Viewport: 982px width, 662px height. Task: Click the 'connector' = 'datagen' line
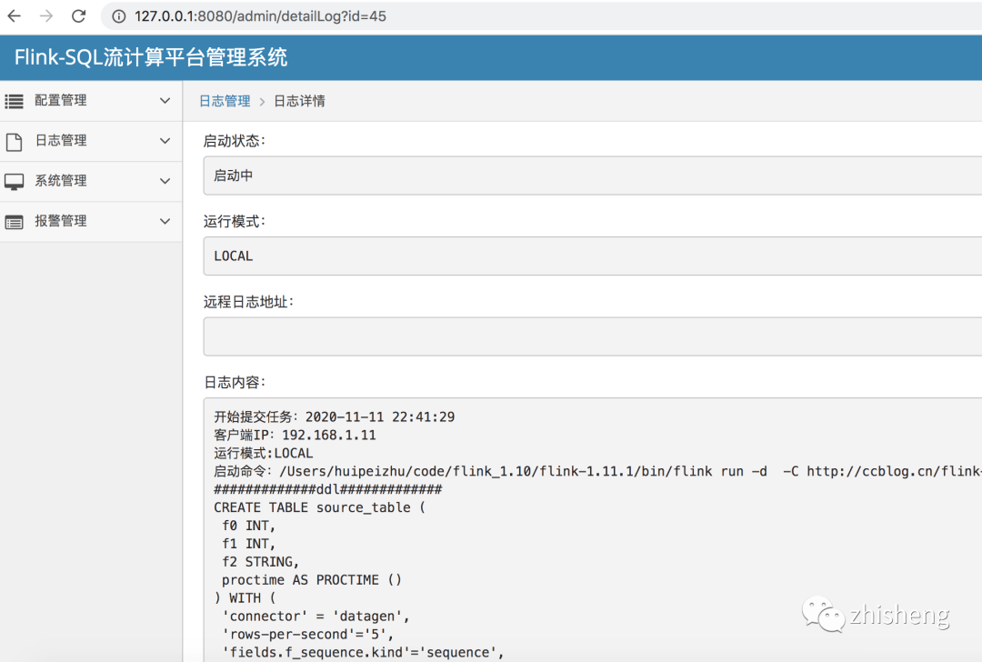pyautogui.click(x=316, y=617)
